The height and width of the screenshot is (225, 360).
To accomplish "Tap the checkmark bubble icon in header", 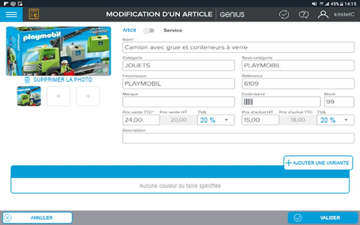I will 284,14.
